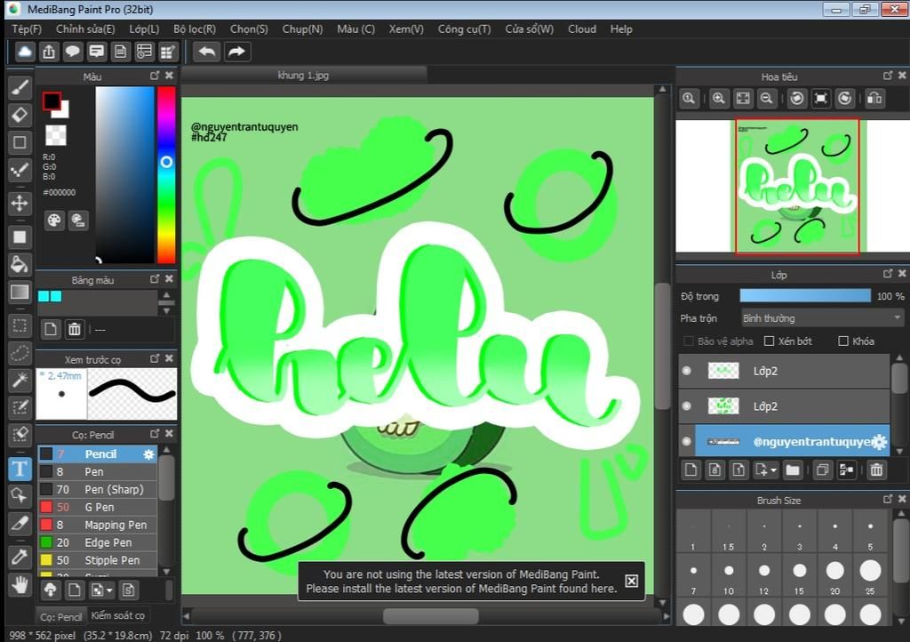The height and width of the screenshot is (642, 910).
Task: Select the Lasso tool
Action: tap(20, 352)
